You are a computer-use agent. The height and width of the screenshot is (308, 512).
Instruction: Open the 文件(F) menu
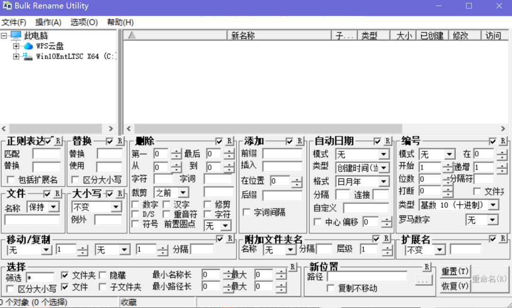[14, 22]
